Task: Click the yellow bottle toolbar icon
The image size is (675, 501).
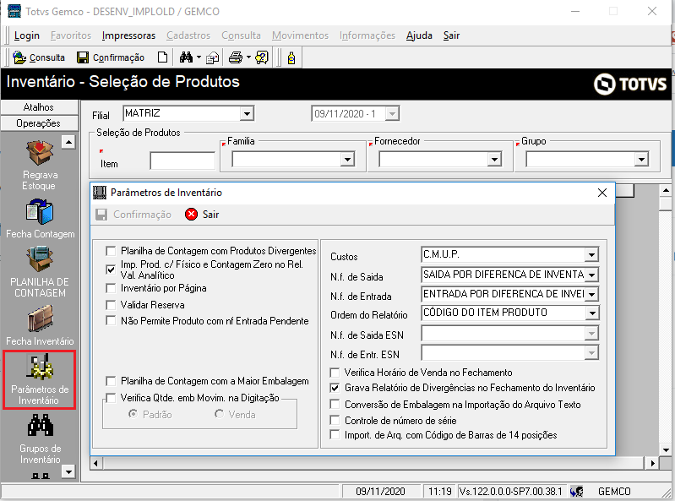Action: [x=291, y=57]
